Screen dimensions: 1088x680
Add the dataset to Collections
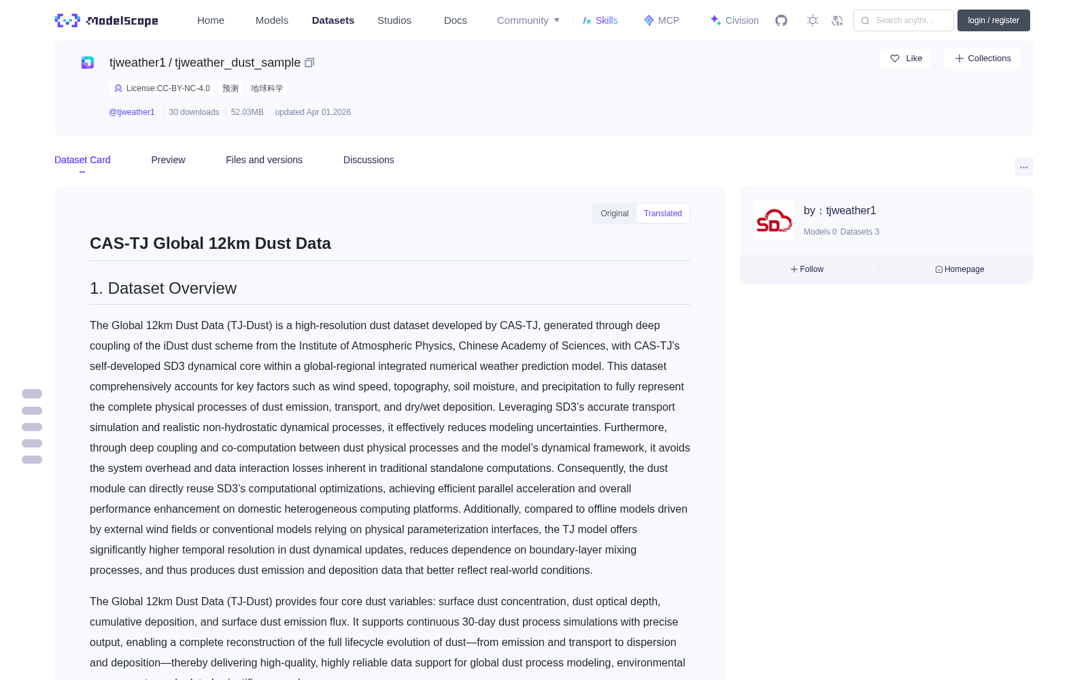pyautogui.click(x=982, y=58)
